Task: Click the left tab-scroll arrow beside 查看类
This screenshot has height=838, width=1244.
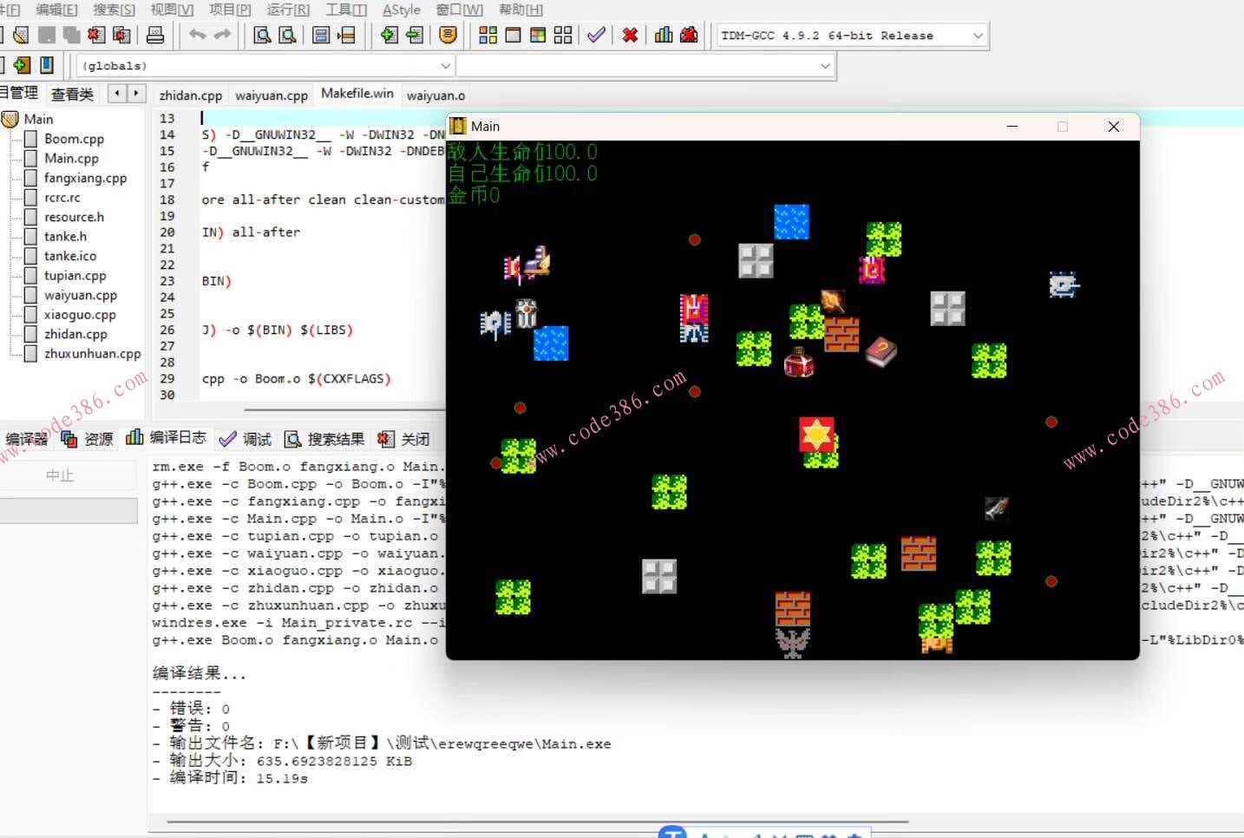Action: click(x=117, y=93)
